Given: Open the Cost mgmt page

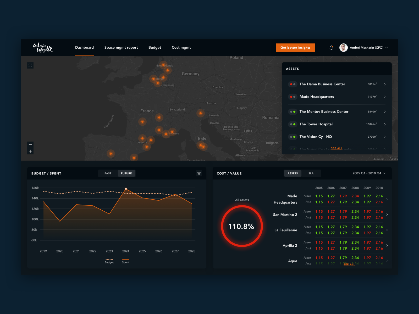Looking at the screenshot, I should (x=181, y=47).
